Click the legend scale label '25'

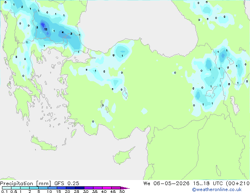coord(76,191)
